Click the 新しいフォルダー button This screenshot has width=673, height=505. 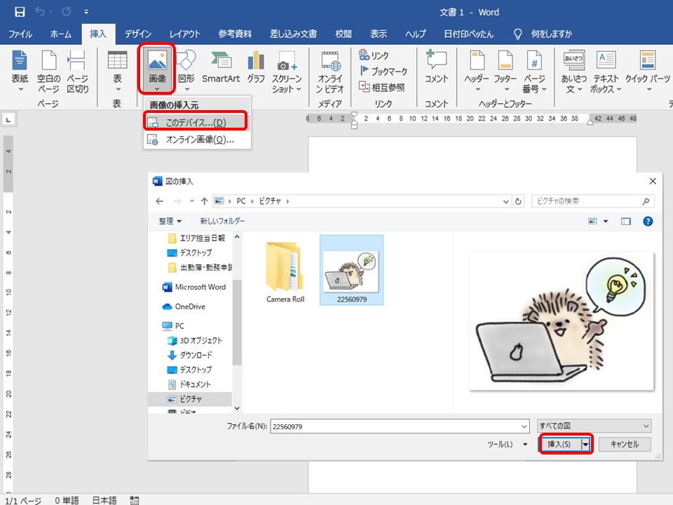[x=222, y=221]
